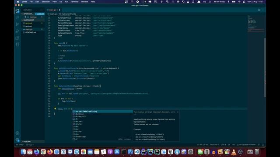280x157 pixels.
Task: Open VLC from the Dock
Action: pos(234,152)
